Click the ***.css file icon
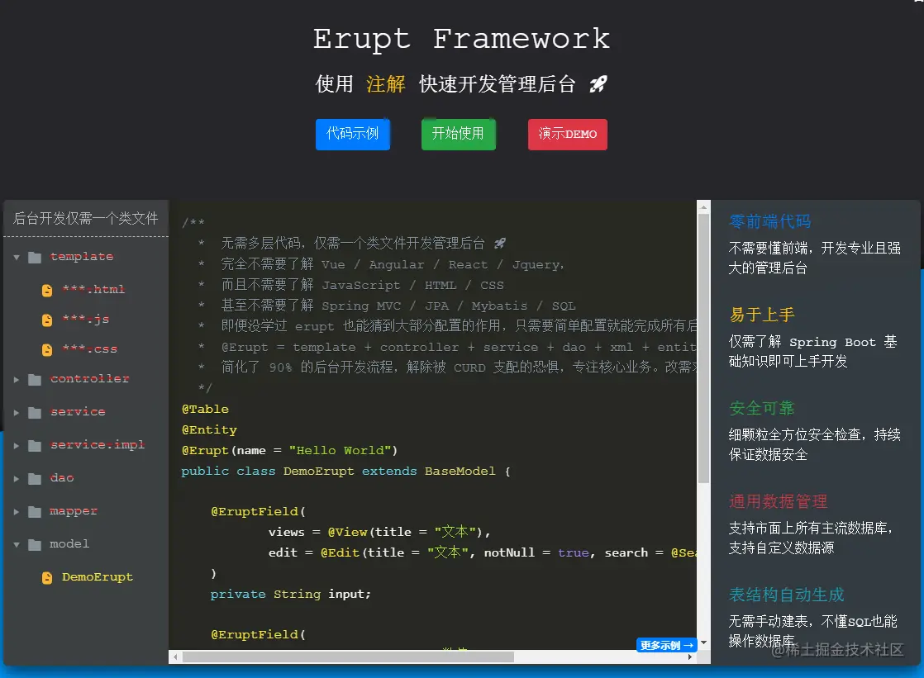Screen dimensions: 924x678 click(47, 350)
